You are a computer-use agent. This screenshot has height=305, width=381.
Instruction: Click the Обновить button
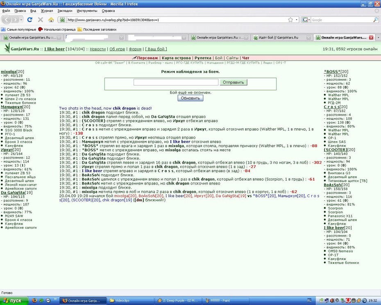(x=190, y=98)
